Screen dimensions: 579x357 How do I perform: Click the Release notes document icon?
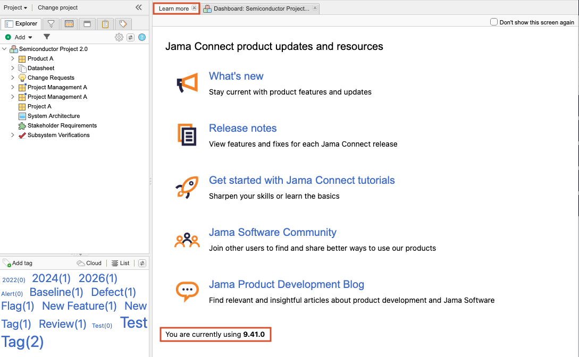(x=187, y=135)
